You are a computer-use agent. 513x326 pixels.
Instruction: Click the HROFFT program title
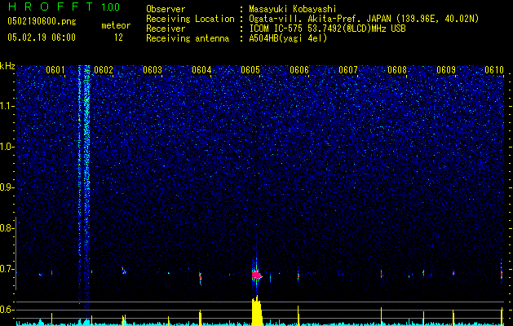point(50,7)
